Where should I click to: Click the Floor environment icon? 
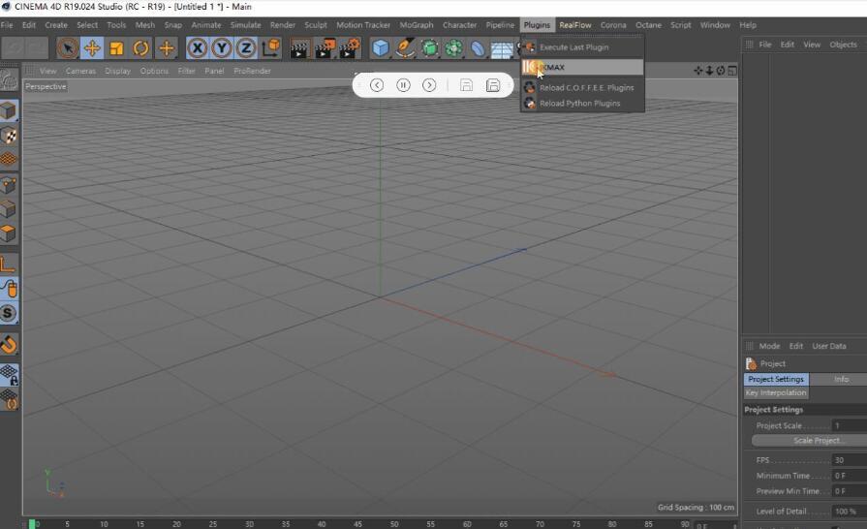(502, 49)
